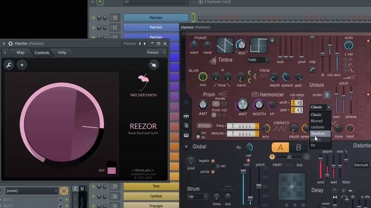Open the Classic unison type dropdown
This screenshot has height=208, width=371.
pyautogui.click(x=321, y=107)
